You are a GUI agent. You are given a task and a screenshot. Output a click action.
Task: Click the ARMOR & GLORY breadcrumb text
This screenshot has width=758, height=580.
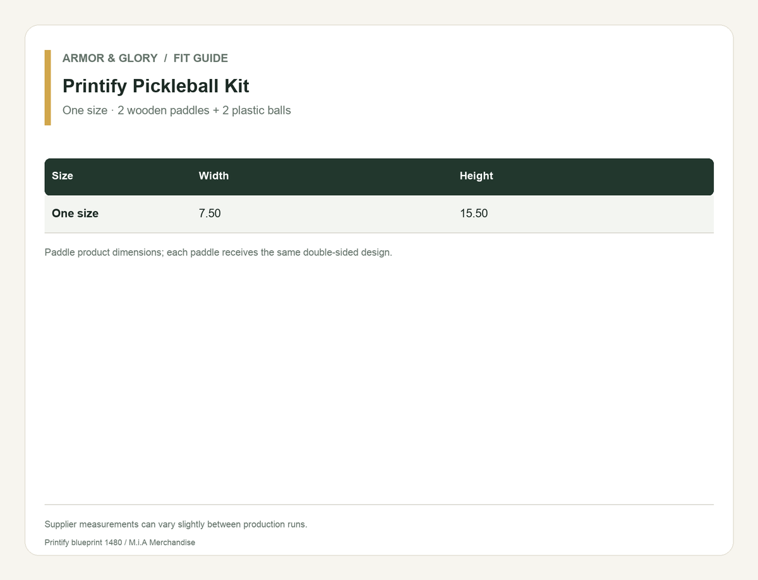tap(110, 58)
